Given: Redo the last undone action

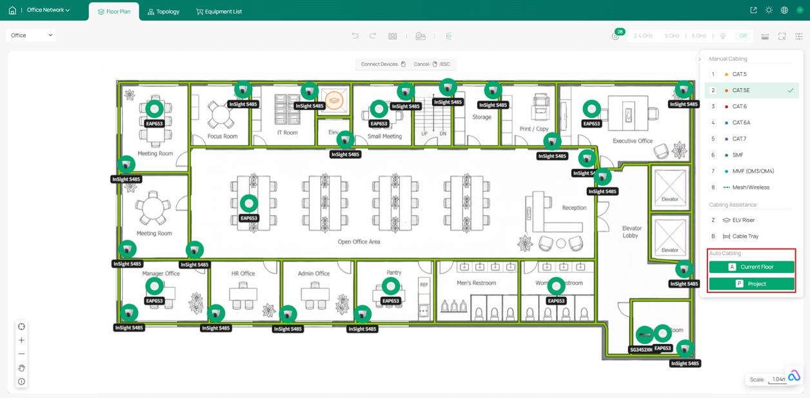Looking at the screenshot, I should click(373, 36).
